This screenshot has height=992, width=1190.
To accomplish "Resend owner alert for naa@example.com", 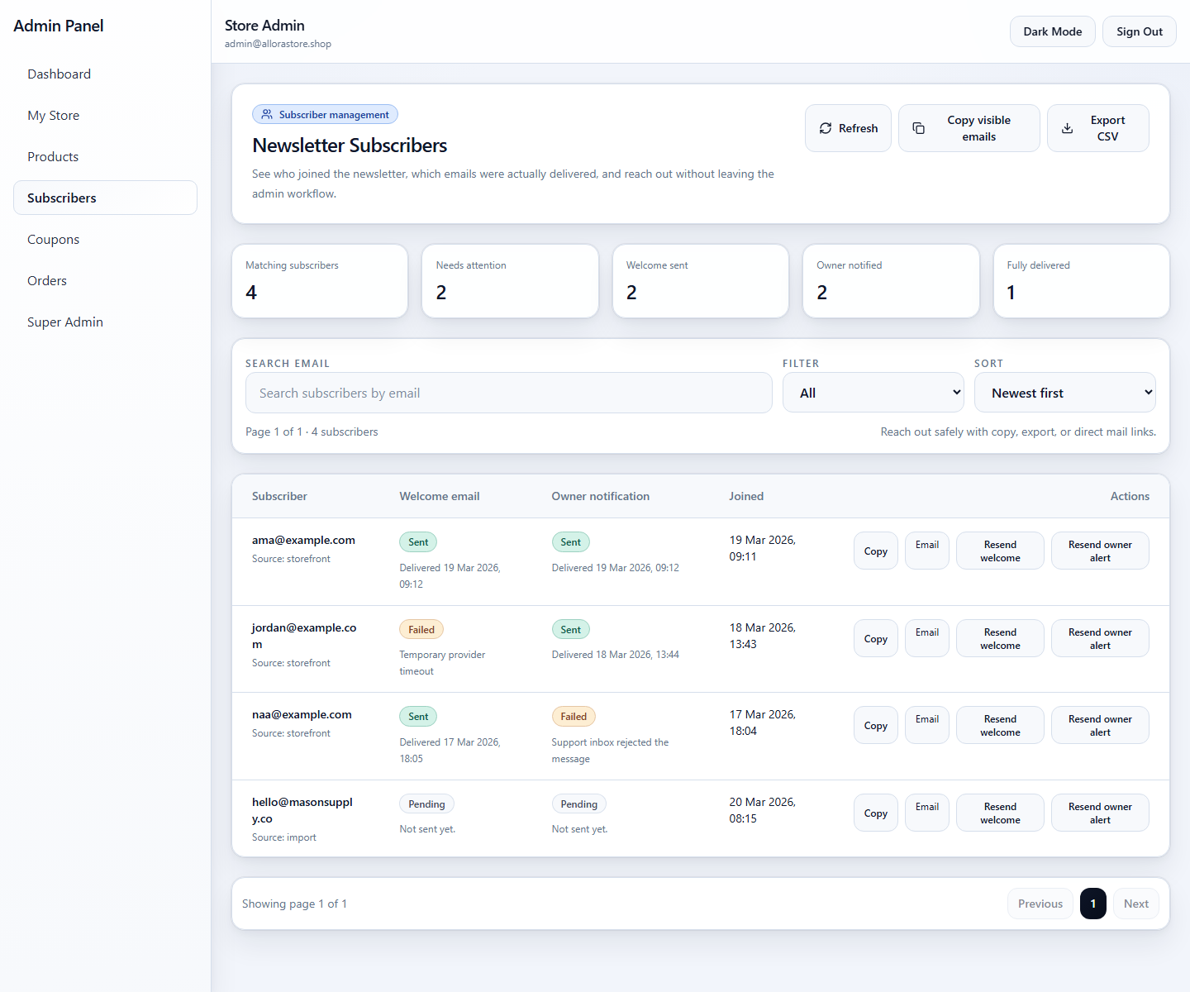I will pos(1100,724).
